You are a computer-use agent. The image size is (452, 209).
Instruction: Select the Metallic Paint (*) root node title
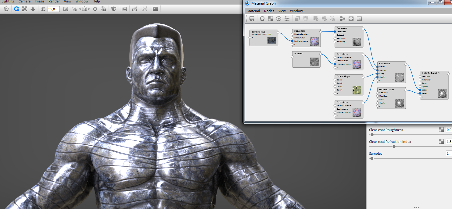tap(431, 73)
